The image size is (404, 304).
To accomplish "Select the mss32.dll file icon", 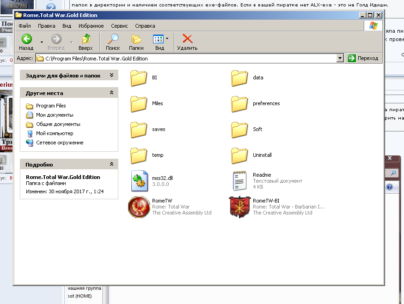I will [138, 181].
